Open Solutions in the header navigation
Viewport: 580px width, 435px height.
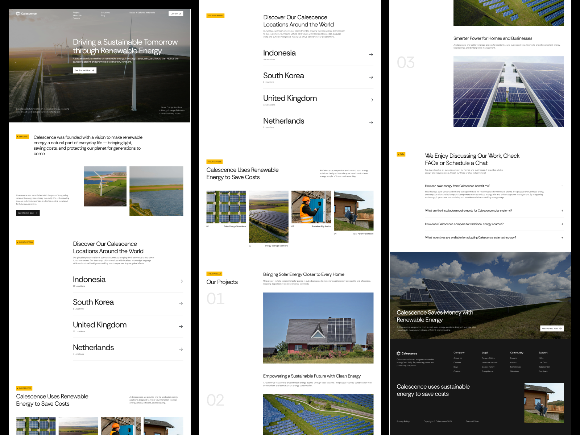click(x=105, y=13)
